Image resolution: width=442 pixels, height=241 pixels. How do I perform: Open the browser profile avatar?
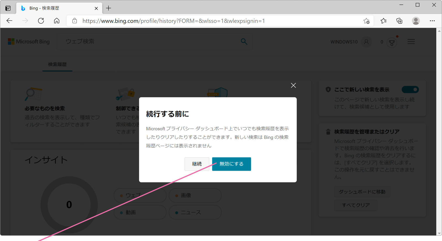pyautogui.click(x=416, y=21)
